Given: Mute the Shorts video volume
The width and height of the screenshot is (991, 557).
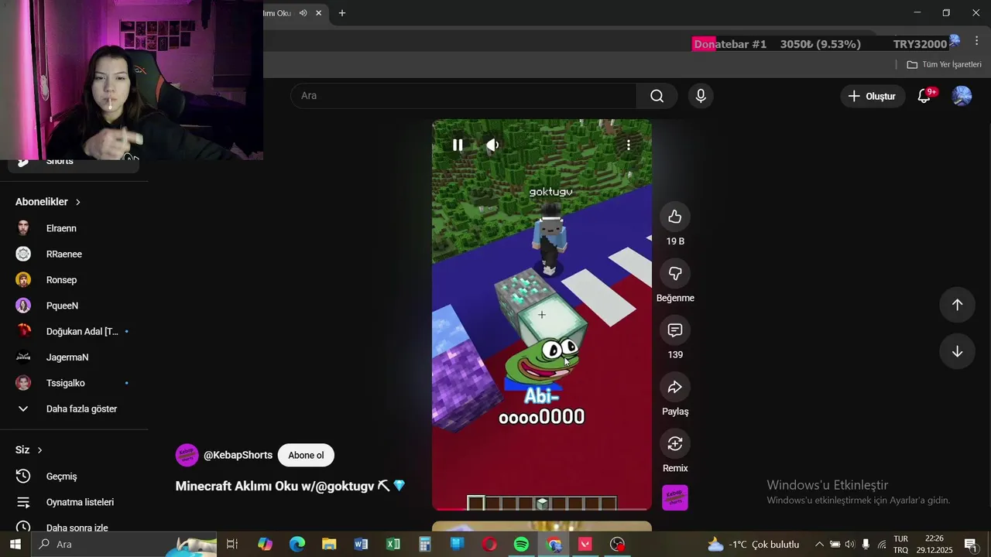Looking at the screenshot, I should 492,145.
